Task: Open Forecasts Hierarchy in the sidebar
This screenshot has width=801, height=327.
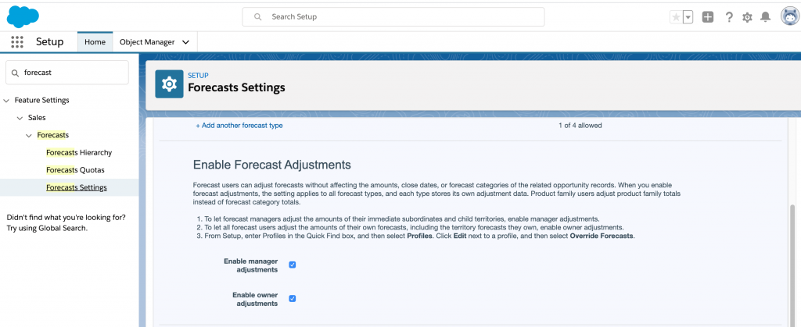Action: coord(79,152)
